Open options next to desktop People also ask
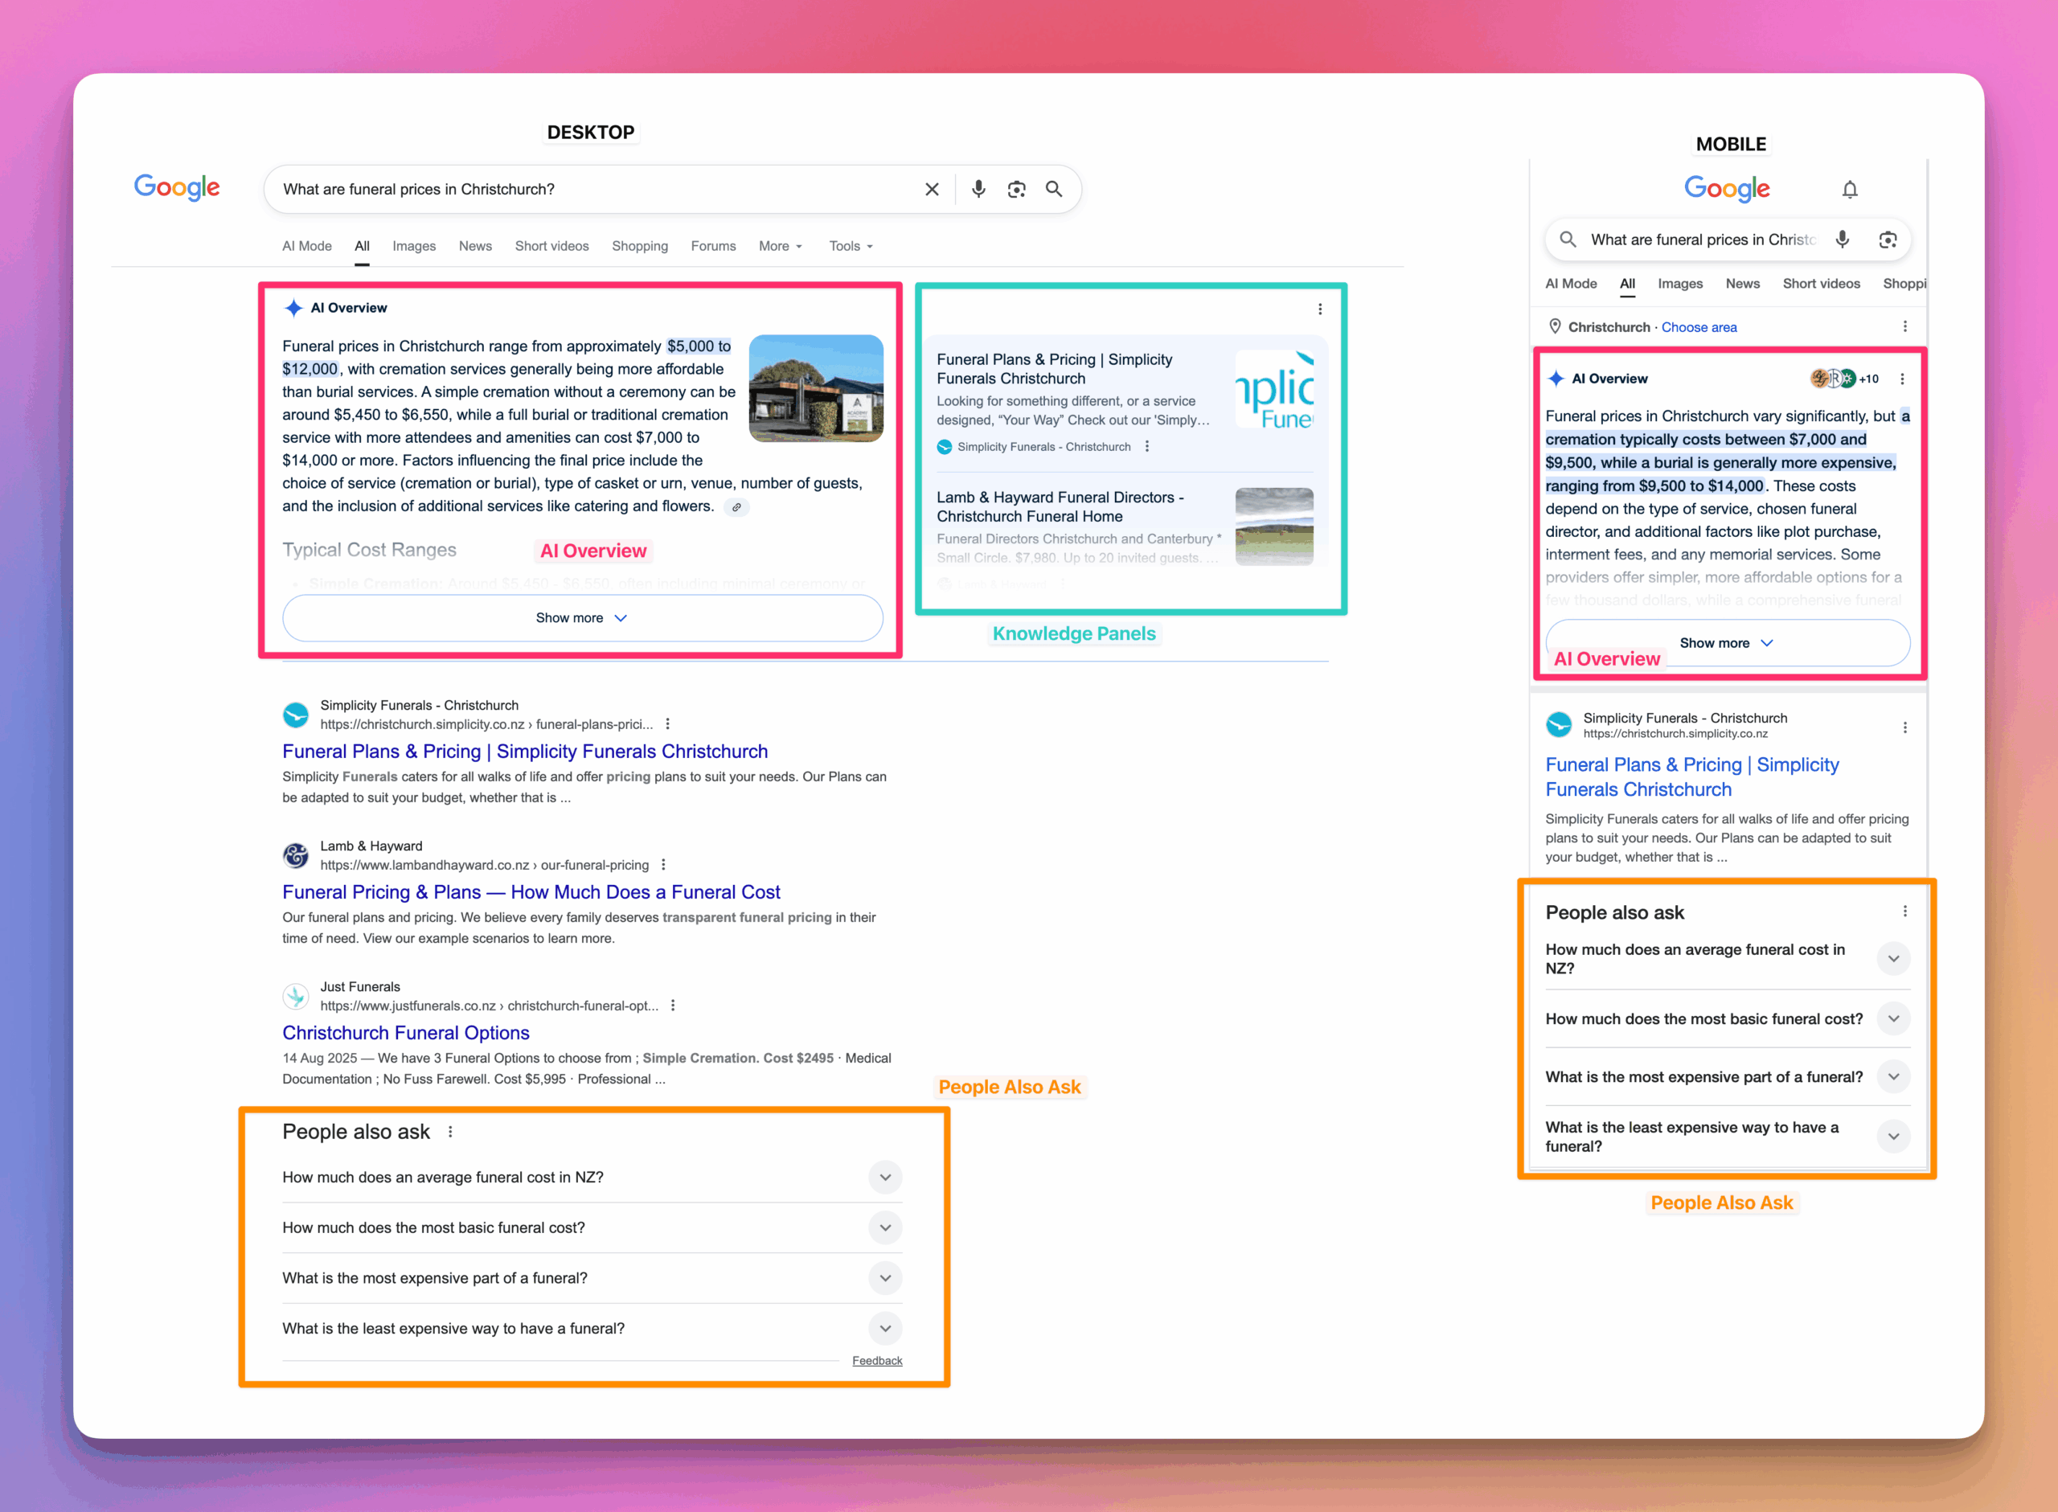This screenshot has width=2058, height=1512. click(450, 1132)
